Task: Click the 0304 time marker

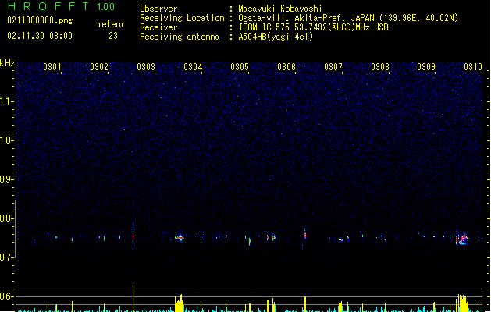Action: (193, 67)
